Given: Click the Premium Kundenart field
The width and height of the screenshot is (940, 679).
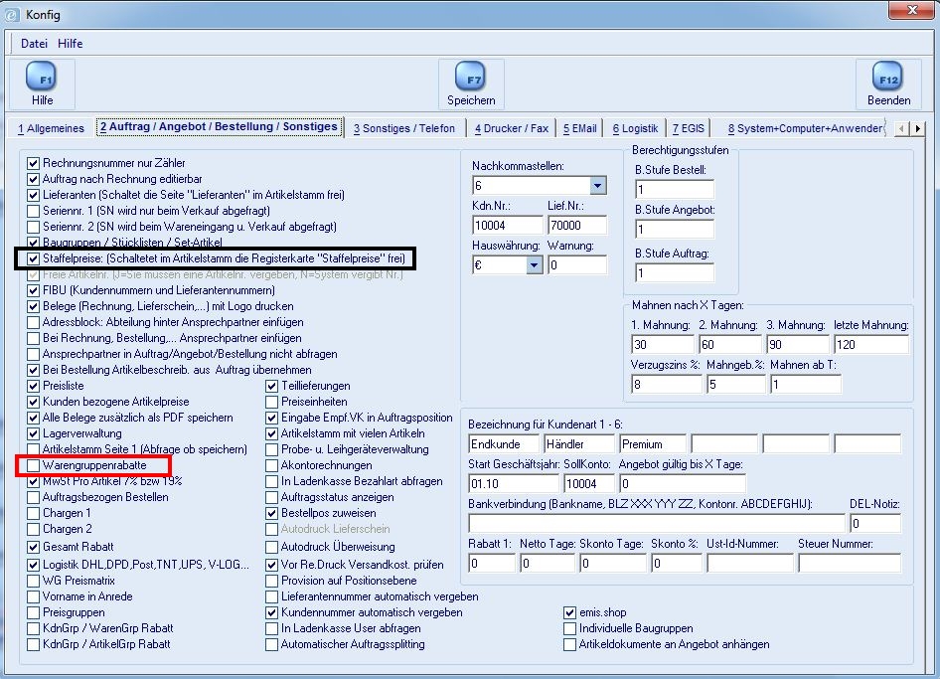Looking at the screenshot, I should coord(652,443).
